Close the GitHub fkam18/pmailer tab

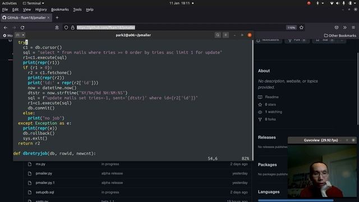tap(48, 17)
